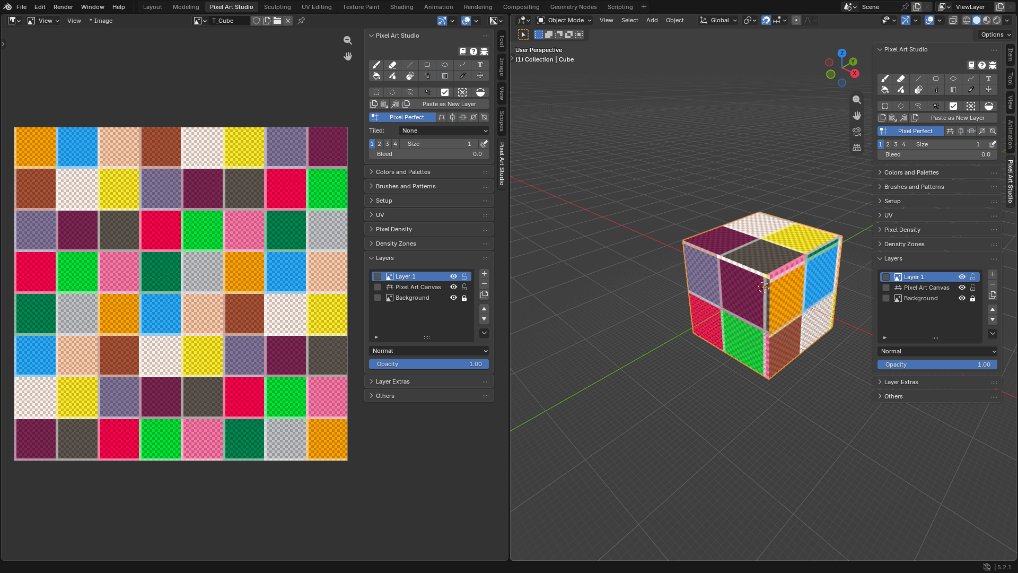Select the eraser tool in the image editor panel
The image size is (1018, 573).
[x=392, y=65]
